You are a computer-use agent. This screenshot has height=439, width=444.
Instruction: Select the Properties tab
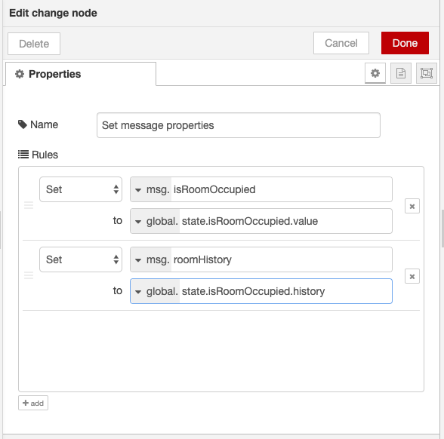click(x=81, y=74)
